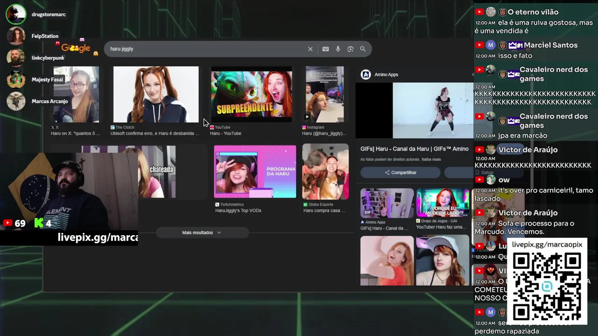598x336 pixels.
Task: Open the 'Haru - YouTube' result title
Action: click(x=226, y=133)
